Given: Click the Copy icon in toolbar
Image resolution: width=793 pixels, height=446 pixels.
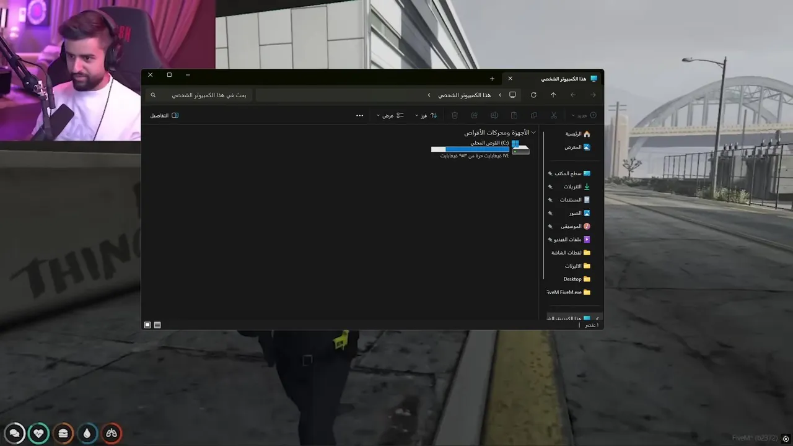Looking at the screenshot, I should coord(534,115).
